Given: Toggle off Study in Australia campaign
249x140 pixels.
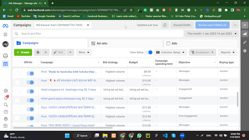Looking at the screenshot, I should point(30,73).
